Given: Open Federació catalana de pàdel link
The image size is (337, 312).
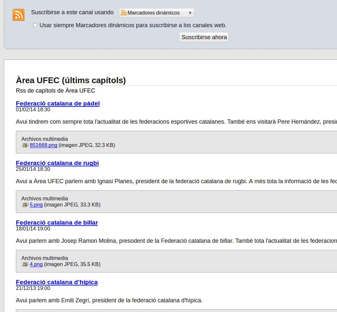Looking at the screenshot, I should [x=58, y=104].
